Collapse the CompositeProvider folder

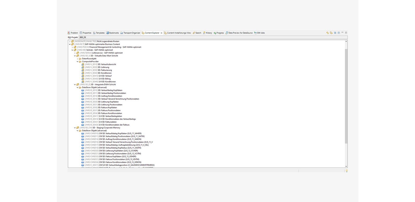(77, 62)
